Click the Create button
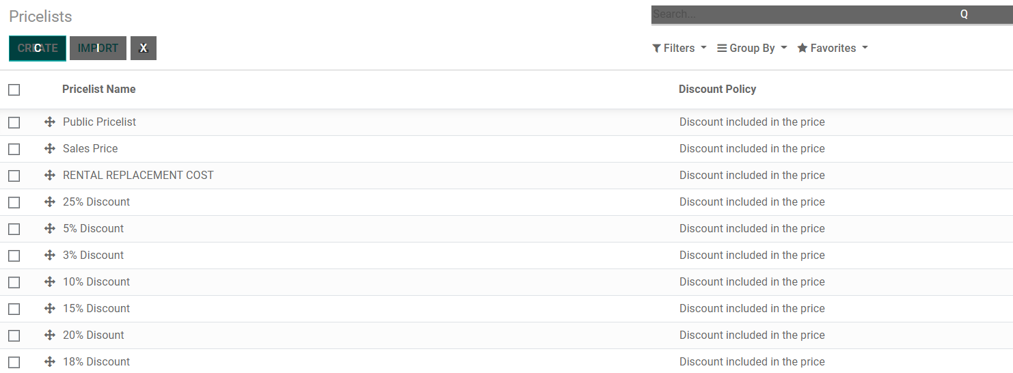This screenshot has height=373, width=1013. point(38,49)
